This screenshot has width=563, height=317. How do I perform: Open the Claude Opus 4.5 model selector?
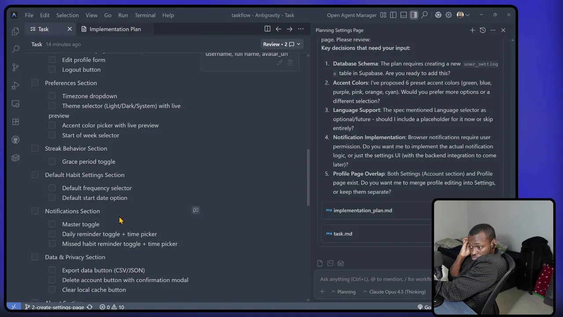(x=394, y=291)
